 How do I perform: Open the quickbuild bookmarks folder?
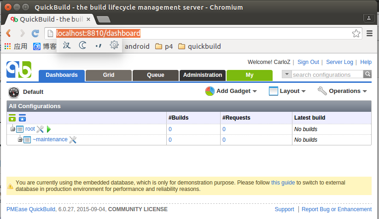pyautogui.click(x=199, y=46)
